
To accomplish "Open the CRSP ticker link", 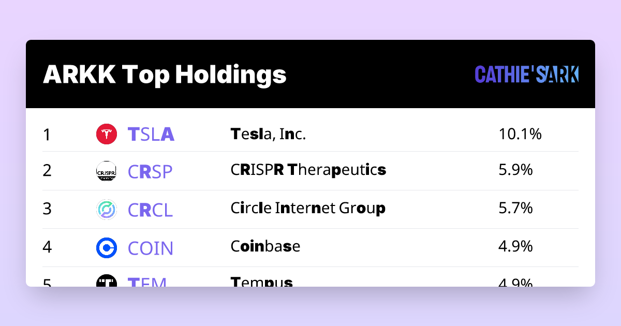I will click(x=150, y=171).
